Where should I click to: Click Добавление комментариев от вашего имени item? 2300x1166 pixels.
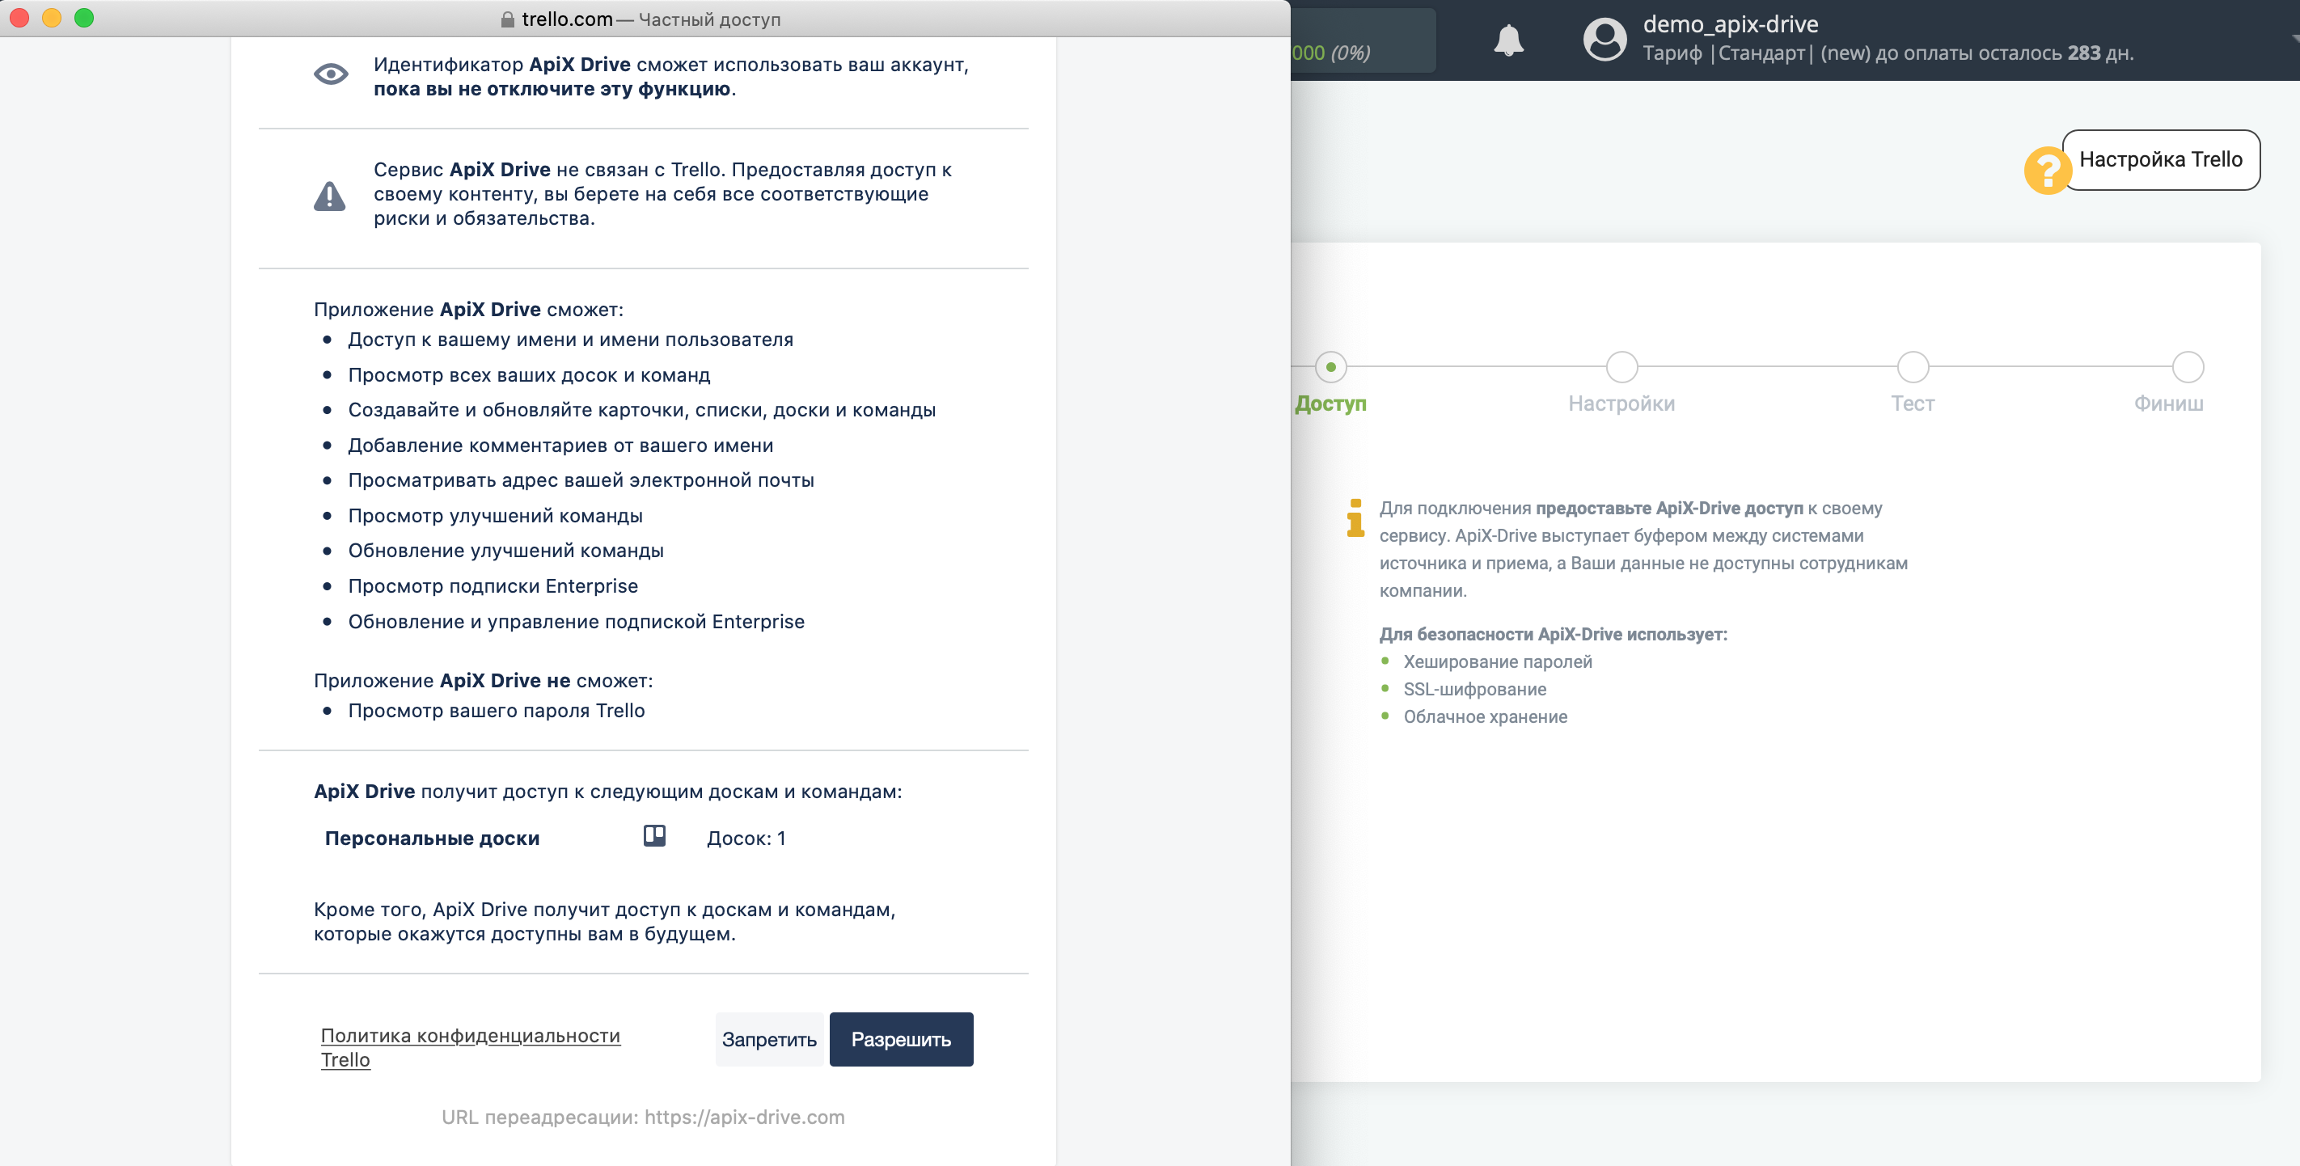(x=560, y=446)
